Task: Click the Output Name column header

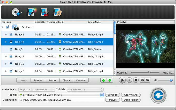Action: click(x=100, y=22)
